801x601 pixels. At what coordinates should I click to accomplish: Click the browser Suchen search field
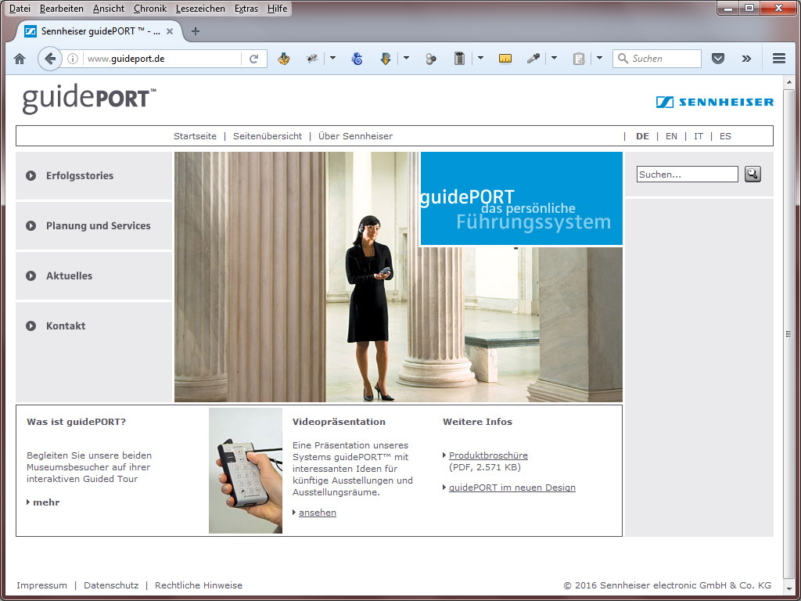point(657,59)
